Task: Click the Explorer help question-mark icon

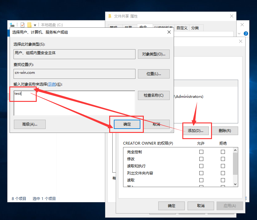Action: point(246,34)
